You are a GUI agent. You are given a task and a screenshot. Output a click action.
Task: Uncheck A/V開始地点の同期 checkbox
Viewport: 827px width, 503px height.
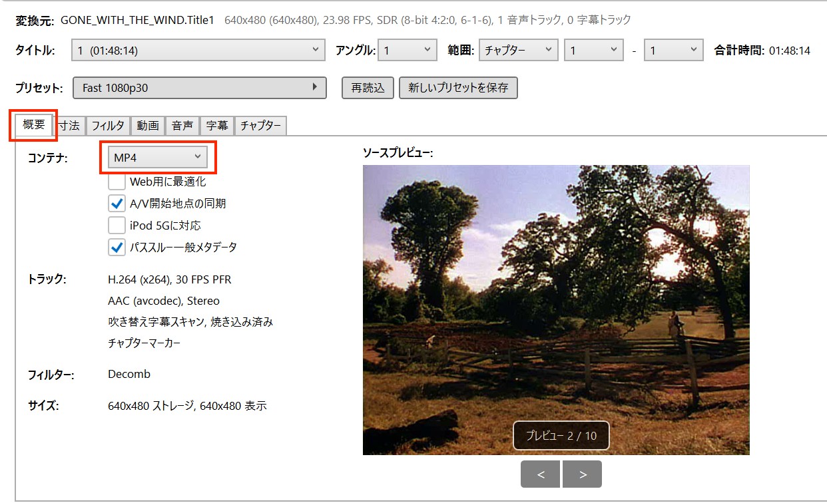(117, 203)
